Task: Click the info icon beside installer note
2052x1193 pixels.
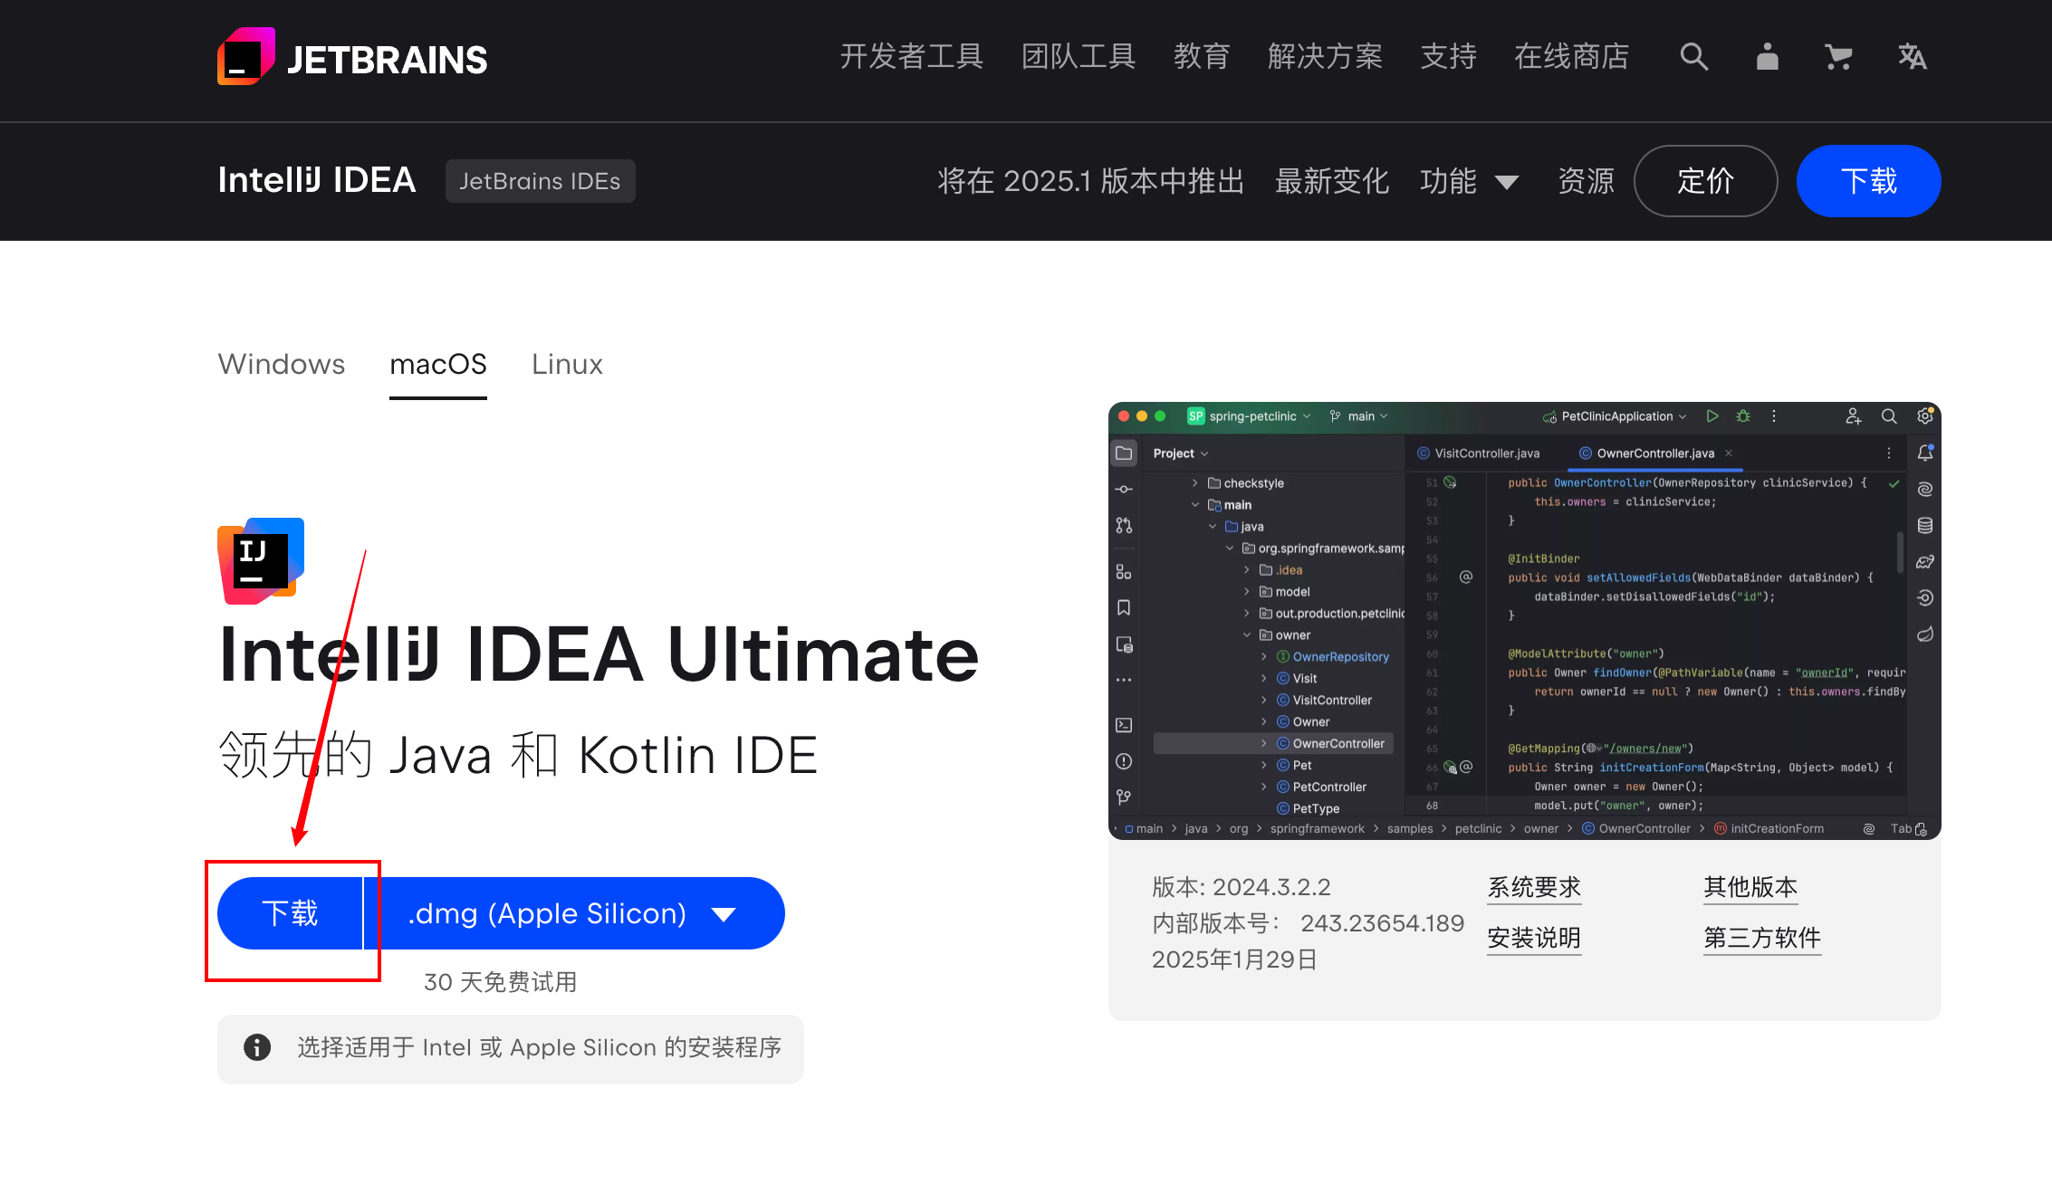Action: pos(257,1047)
